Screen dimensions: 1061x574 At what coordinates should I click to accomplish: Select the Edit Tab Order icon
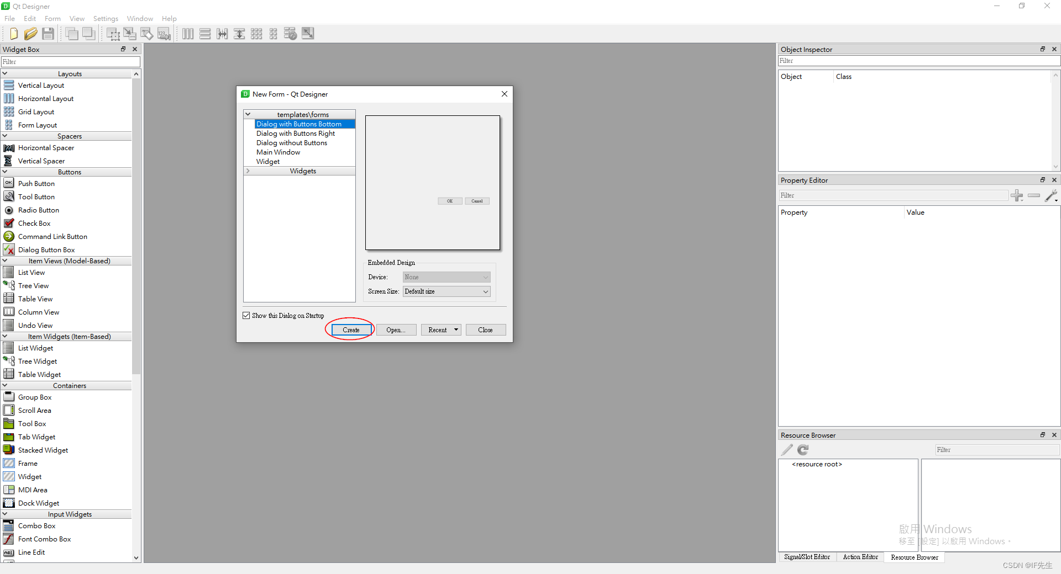pyautogui.click(x=164, y=34)
